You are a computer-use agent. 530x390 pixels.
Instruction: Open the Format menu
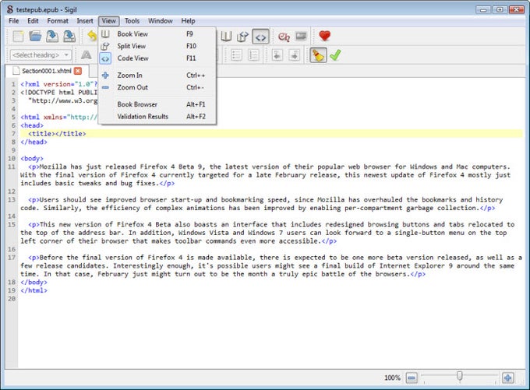[58, 21]
